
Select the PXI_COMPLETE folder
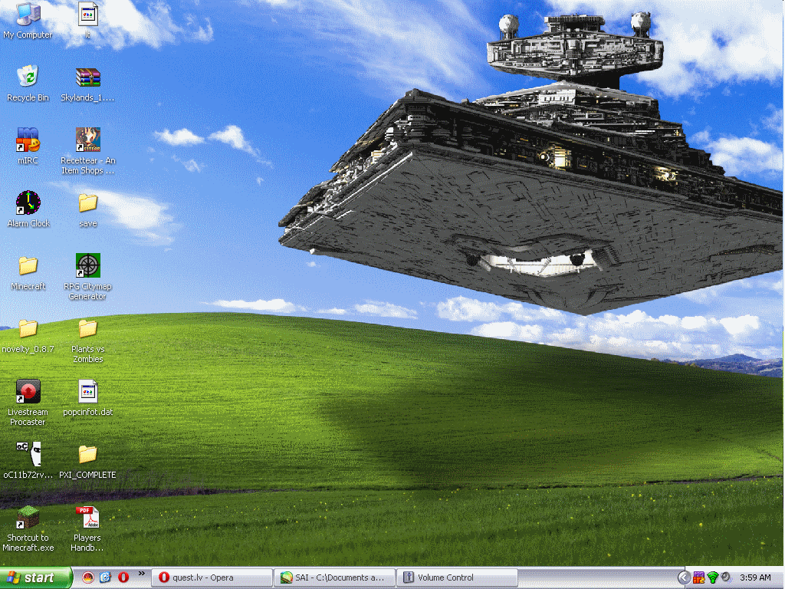tap(88, 454)
